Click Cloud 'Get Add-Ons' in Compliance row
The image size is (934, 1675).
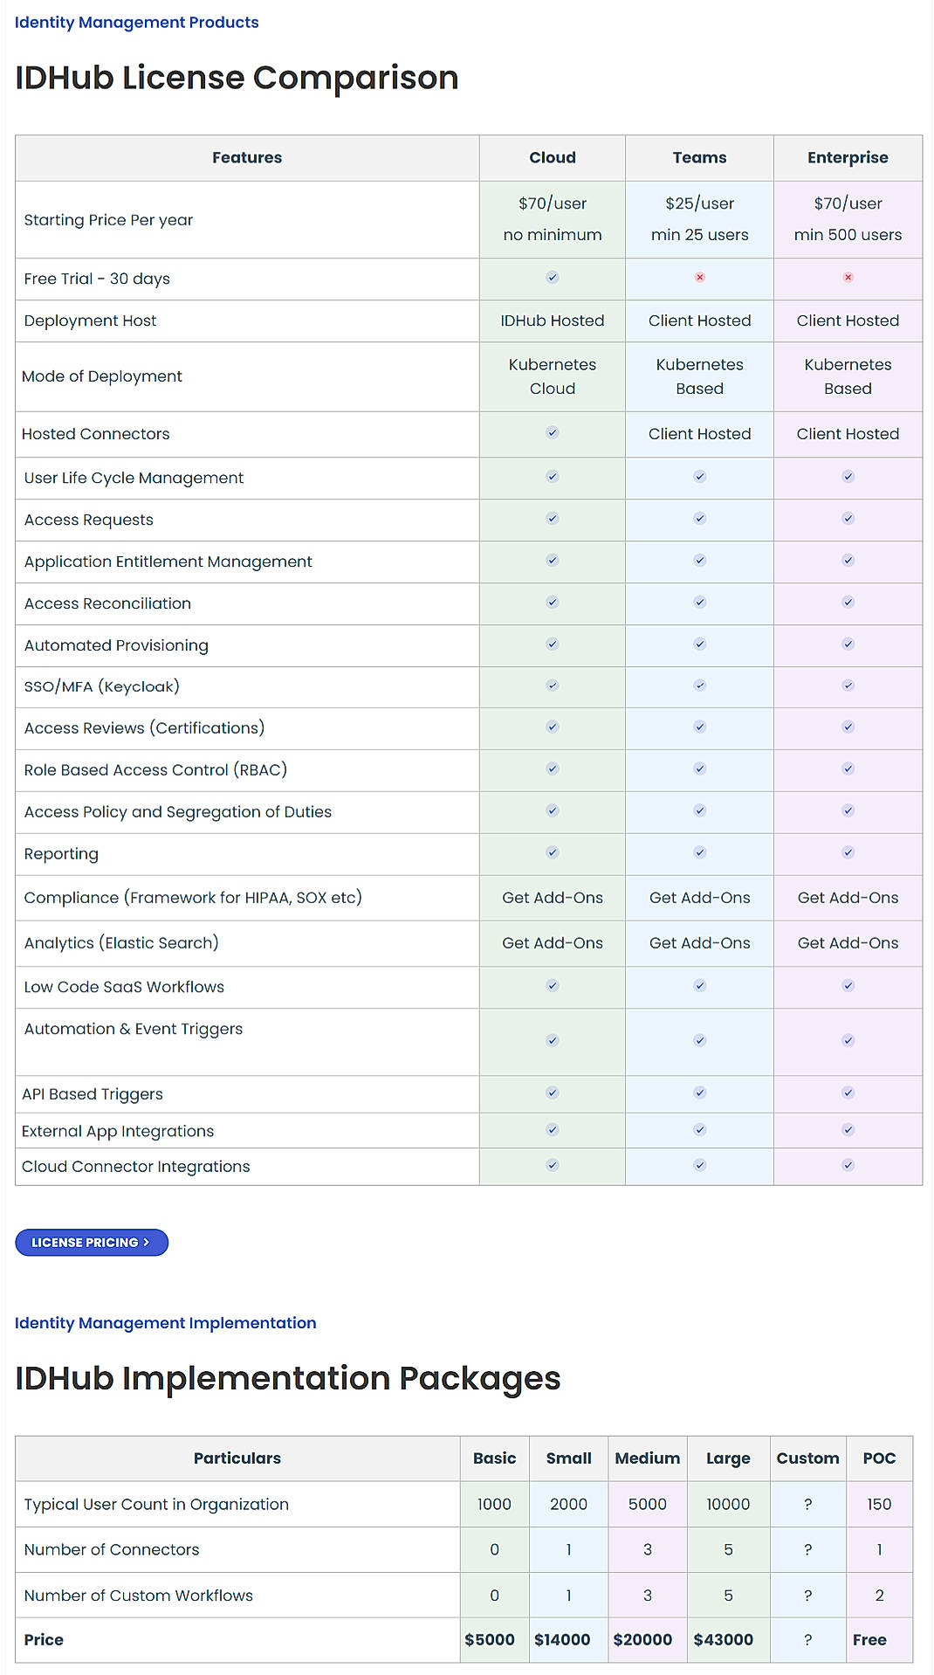553,898
